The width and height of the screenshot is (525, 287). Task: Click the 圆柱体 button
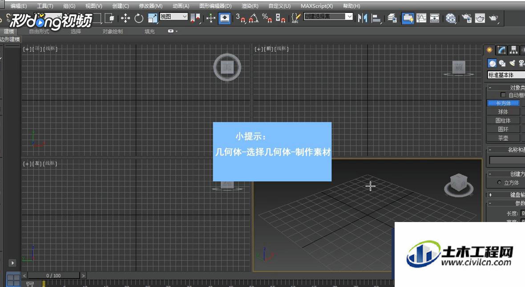pos(503,121)
